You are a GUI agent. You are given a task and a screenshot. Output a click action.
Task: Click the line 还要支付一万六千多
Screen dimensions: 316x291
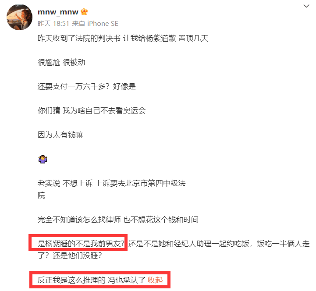click(87, 86)
